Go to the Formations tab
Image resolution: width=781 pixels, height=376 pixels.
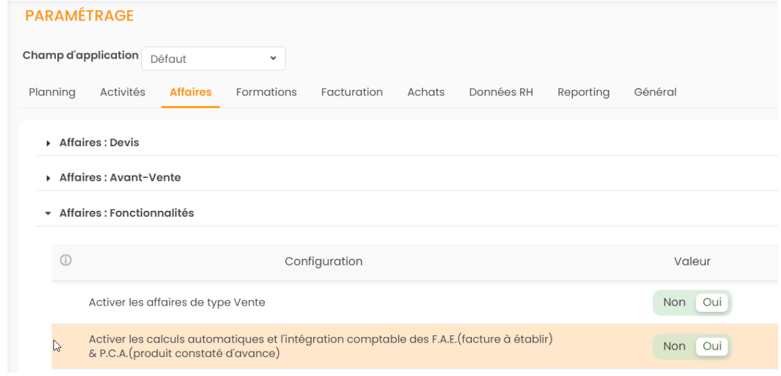click(266, 92)
